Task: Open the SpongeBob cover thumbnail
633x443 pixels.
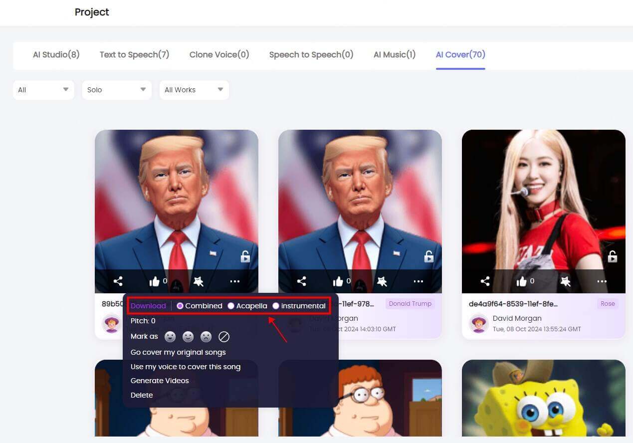Action: click(543, 398)
